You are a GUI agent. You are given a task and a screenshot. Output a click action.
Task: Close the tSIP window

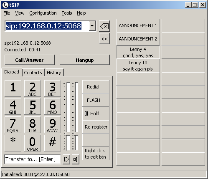point(203,5)
